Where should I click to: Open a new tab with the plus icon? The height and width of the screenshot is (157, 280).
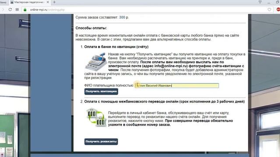54,2
